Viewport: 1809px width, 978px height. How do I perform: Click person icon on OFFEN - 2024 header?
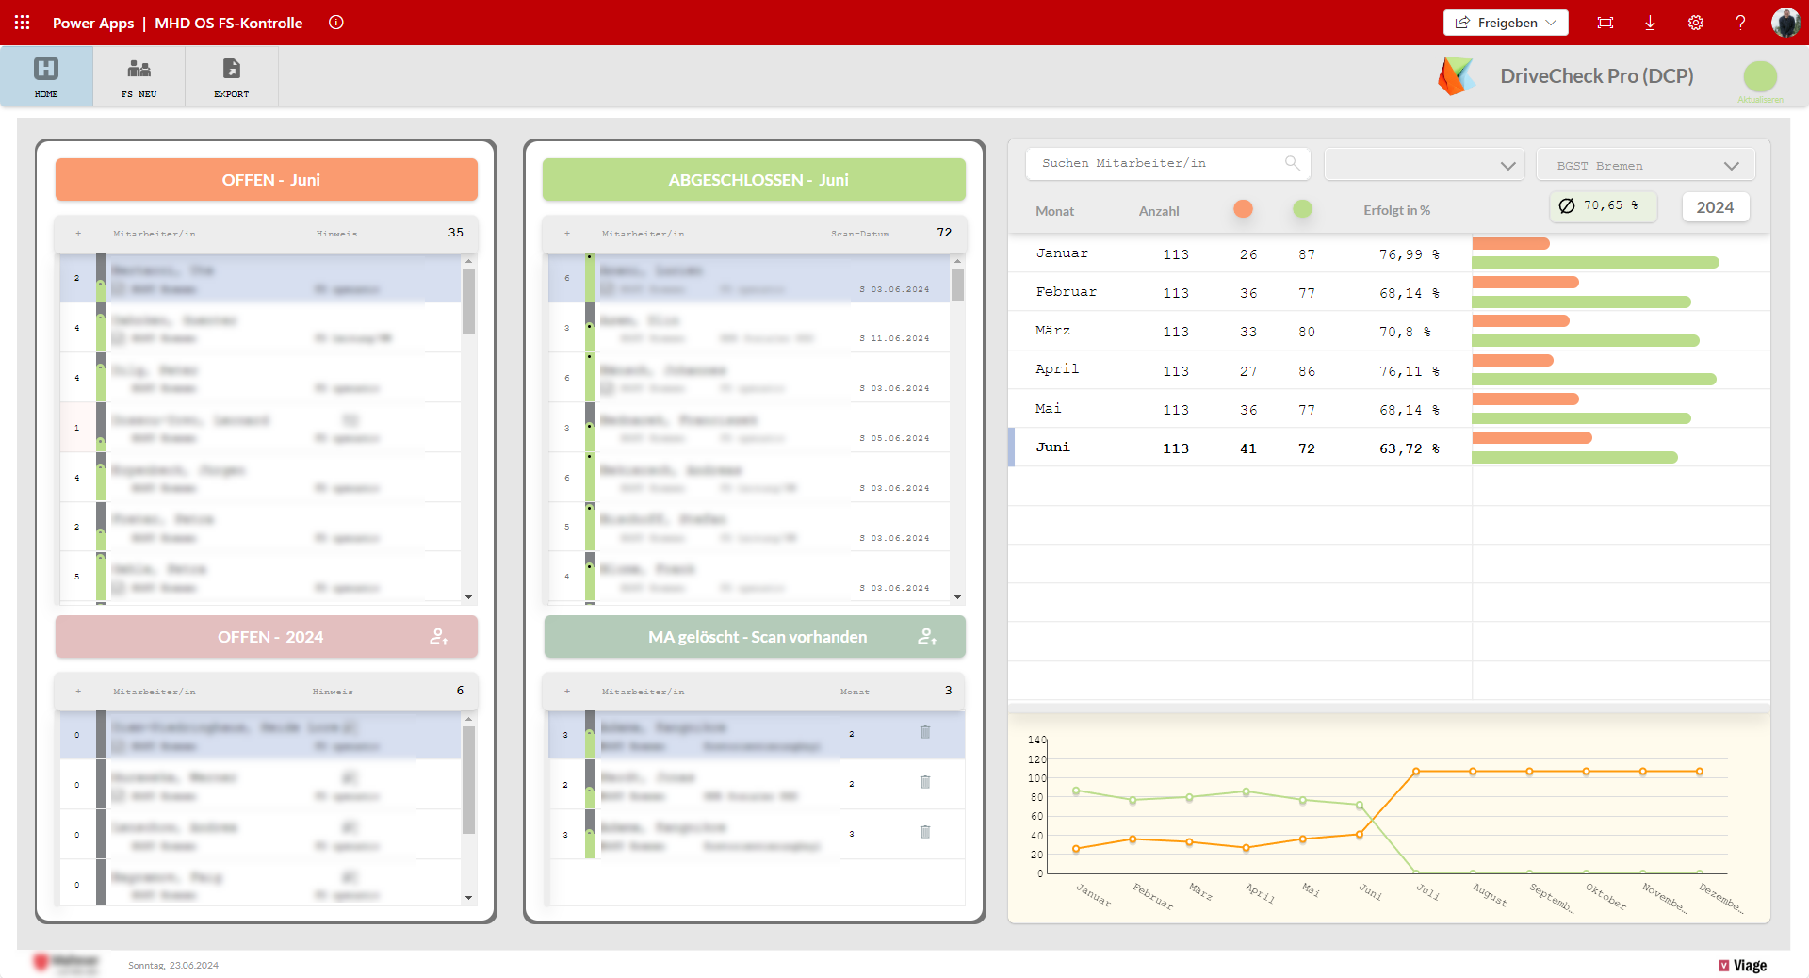pyautogui.click(x=438, y=637)
